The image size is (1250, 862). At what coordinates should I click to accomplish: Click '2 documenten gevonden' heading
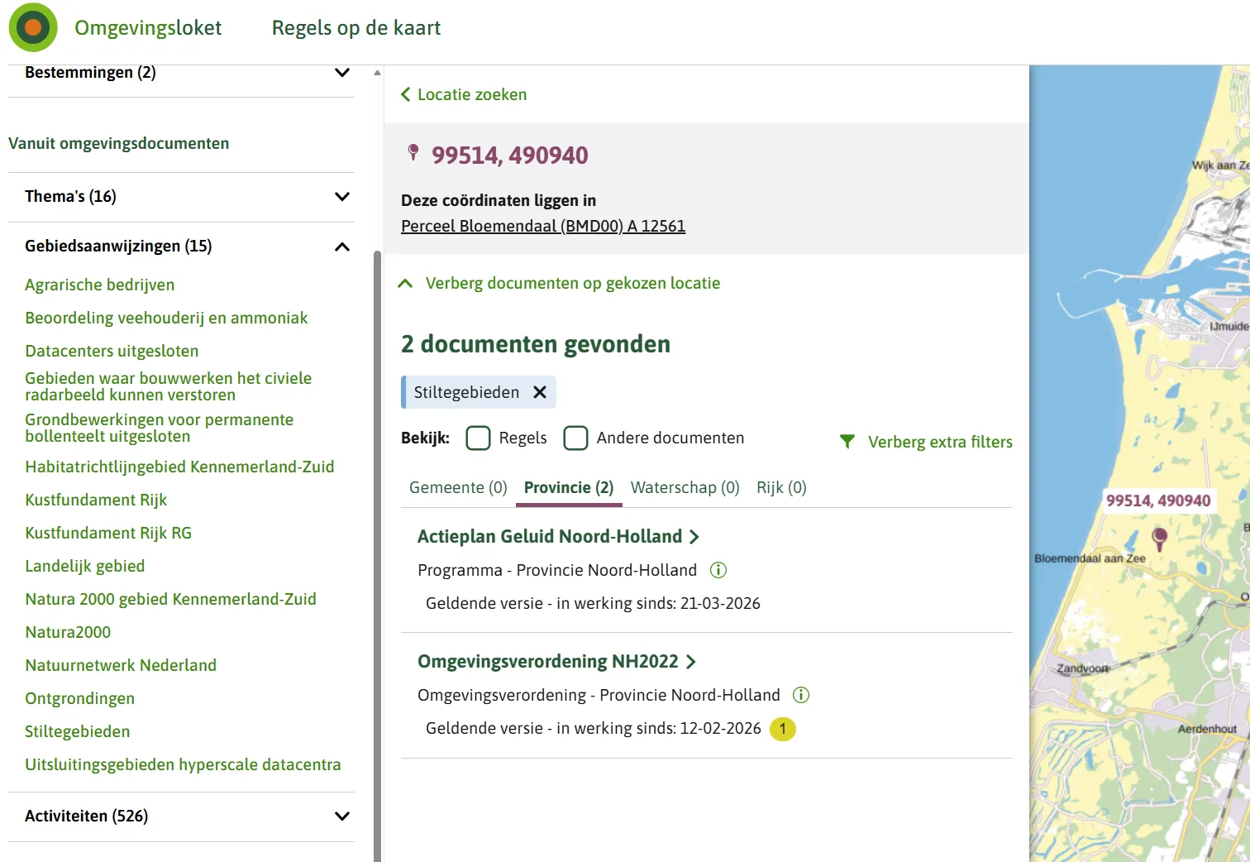pos(536,344)
